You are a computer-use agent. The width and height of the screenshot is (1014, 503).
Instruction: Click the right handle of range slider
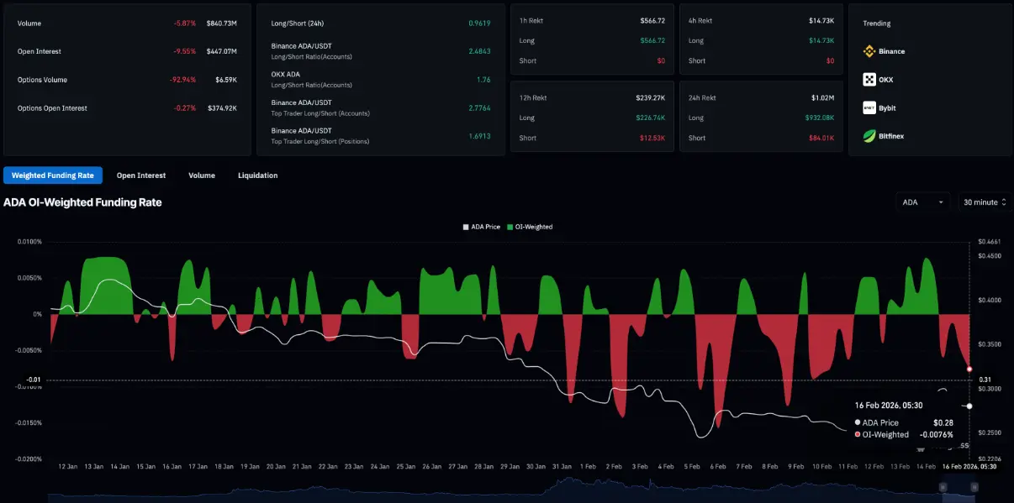pyautogui.click(x=975, y=488)
